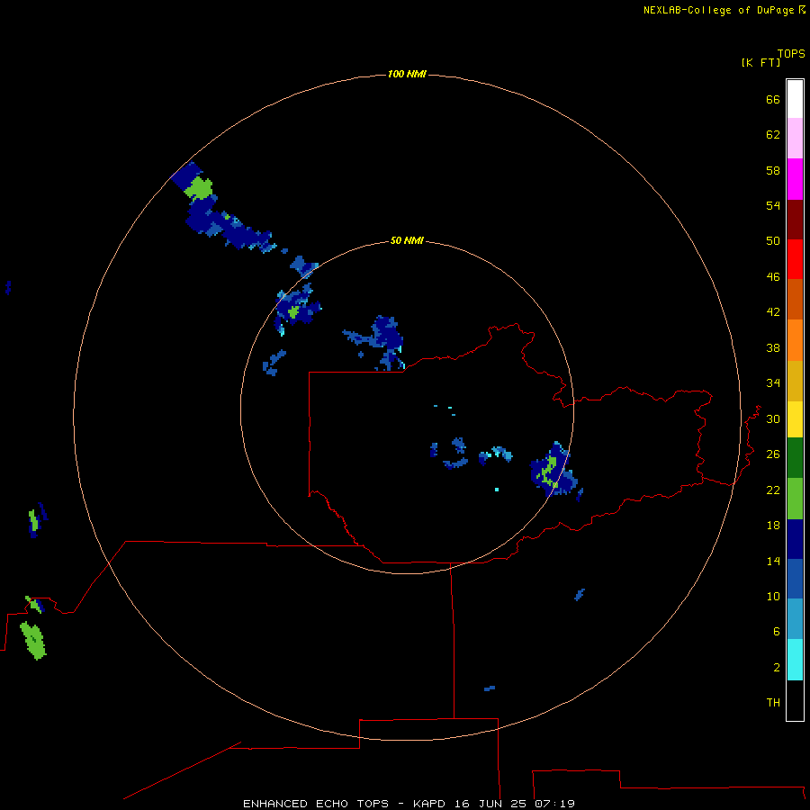Click the 34 value on the scale
The image size is (810, 810).
click(x=773, y=382)
